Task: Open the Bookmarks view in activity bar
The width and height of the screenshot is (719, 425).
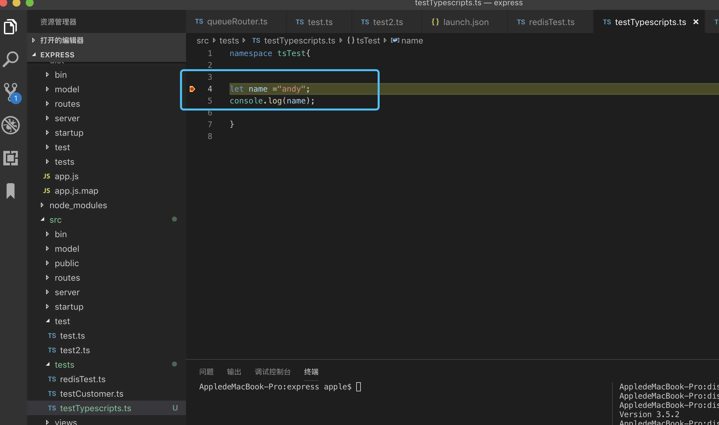Action: [11, 191]
